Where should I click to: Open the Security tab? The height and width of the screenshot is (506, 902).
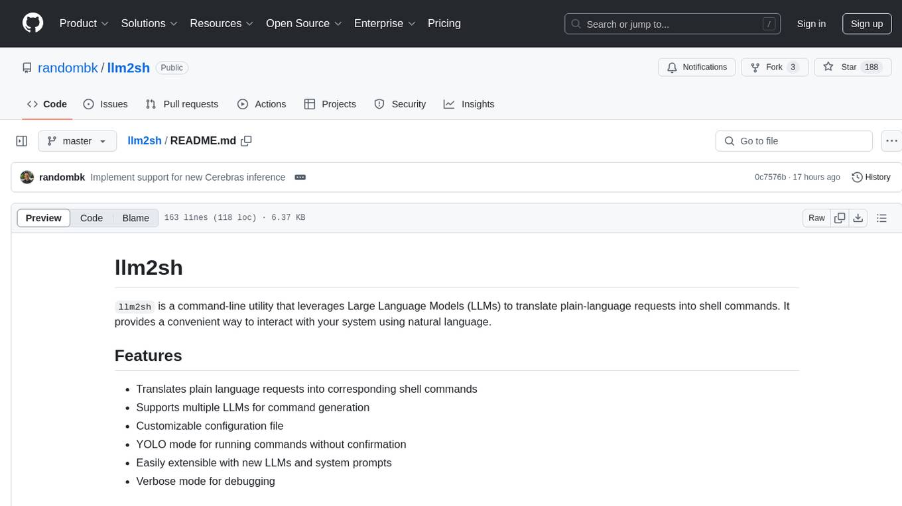tap(400, 104)
